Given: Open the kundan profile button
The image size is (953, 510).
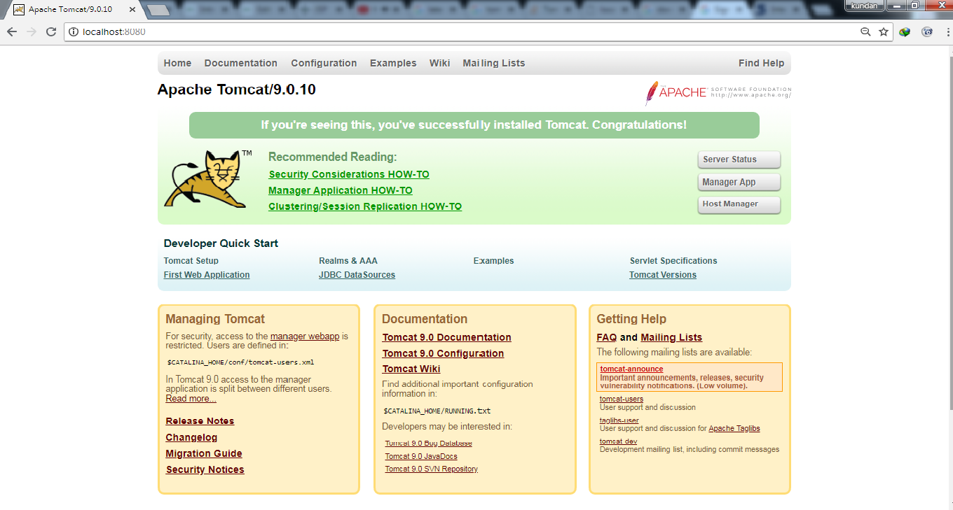Looking at the screenshot, I should point(864,6).
